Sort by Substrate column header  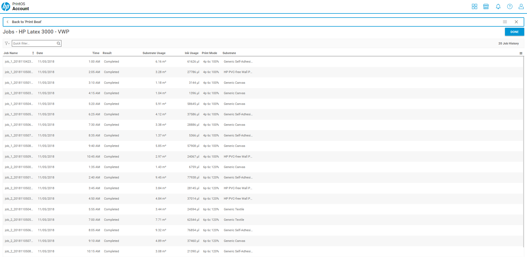pyautogui.click(x=229, y=53)
